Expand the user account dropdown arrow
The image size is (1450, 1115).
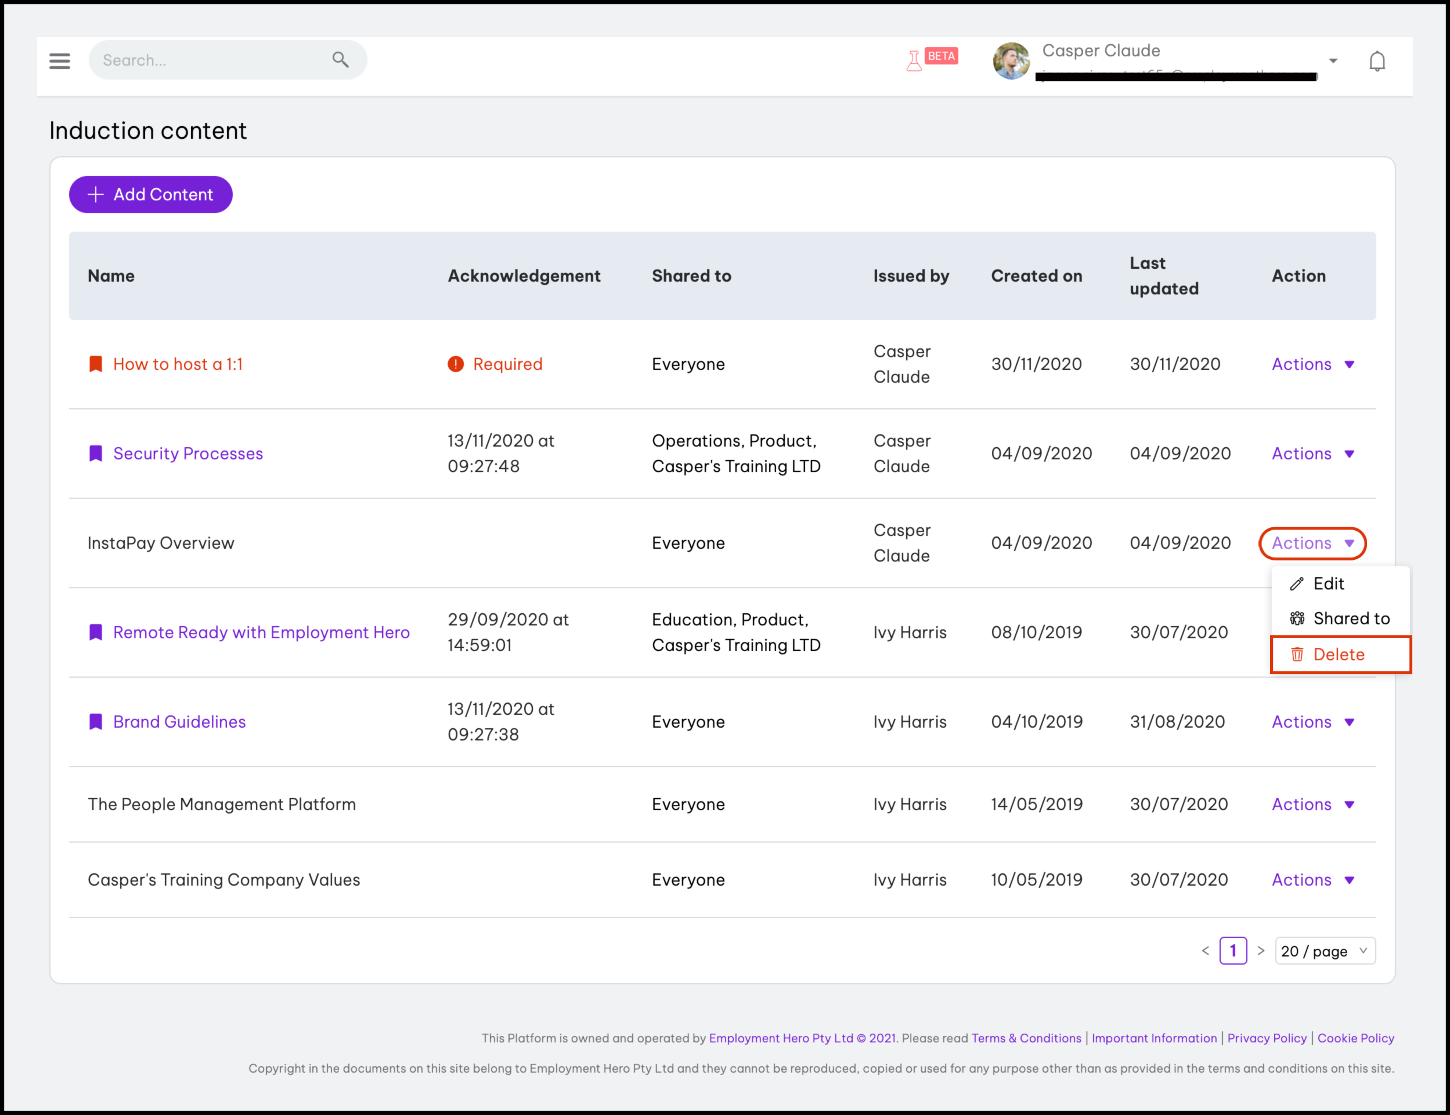(x=1333, y=61)
